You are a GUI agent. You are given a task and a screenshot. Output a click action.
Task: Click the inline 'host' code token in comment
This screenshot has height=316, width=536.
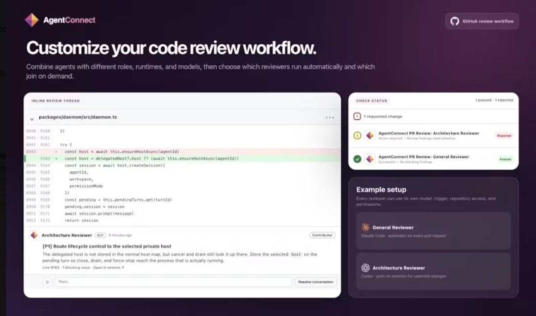296,254
